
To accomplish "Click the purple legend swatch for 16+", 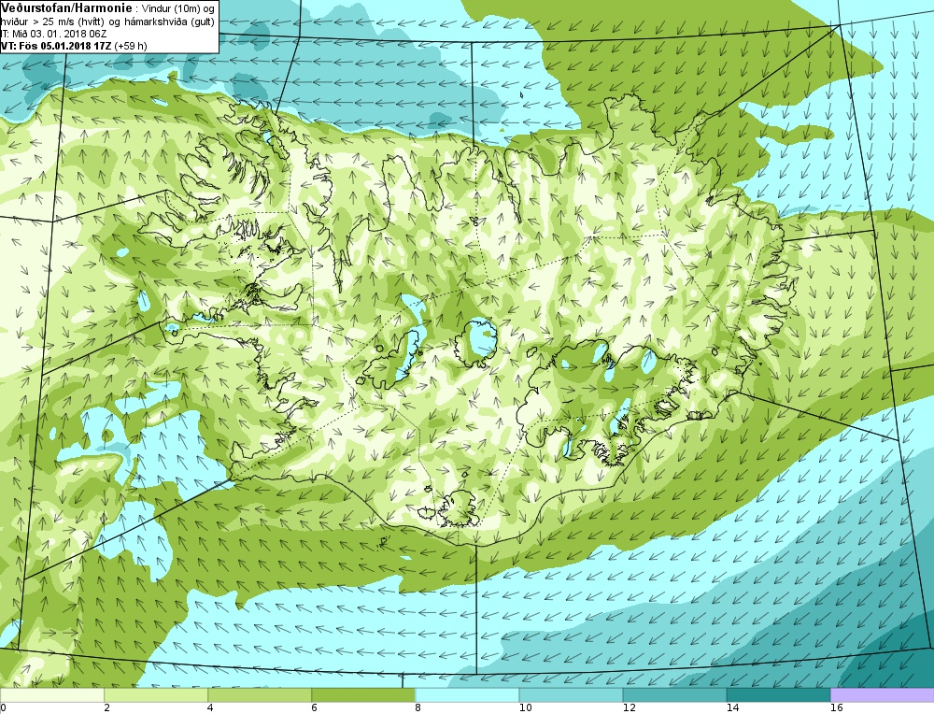I will pyautogui.click(x=883, y=695).
